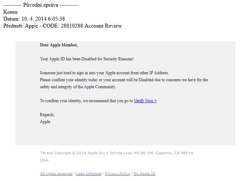
Task: Open the All rights reserved link
Action: pos(56,173)
